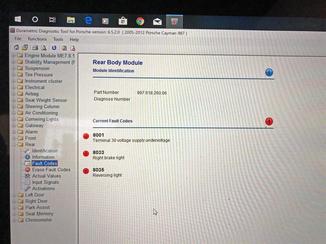
Task: Expand the Left Door node
Action: point(14,195)
